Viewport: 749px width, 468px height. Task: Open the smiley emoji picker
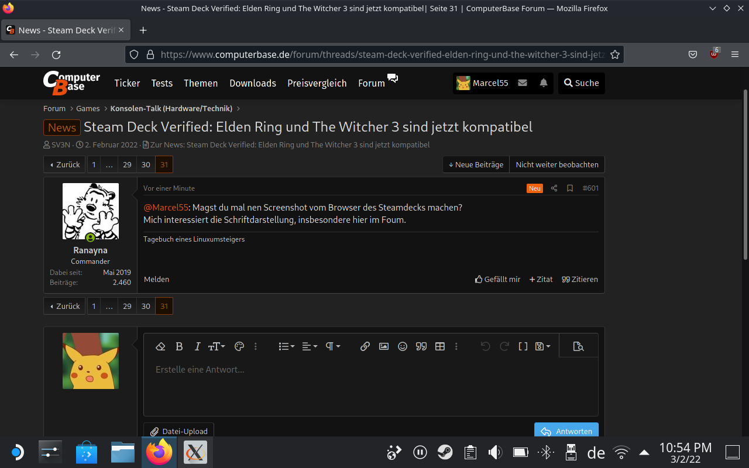pos(403,346)
